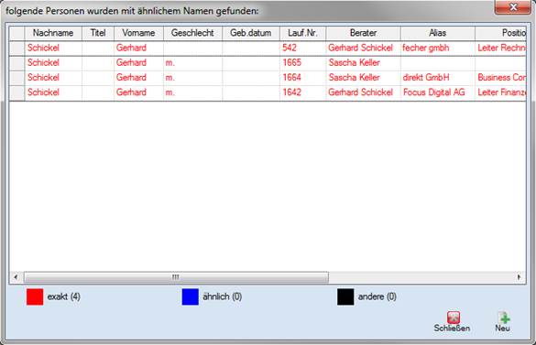Screen dimensions: 536x345
Task: Click position cell Leiter Finanz in row 1642
Action: point(500,92)
